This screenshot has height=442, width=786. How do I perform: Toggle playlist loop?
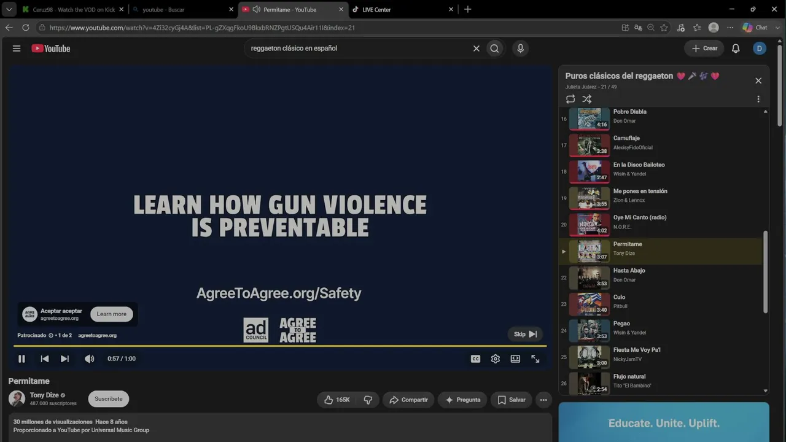[x=570, y=99]
